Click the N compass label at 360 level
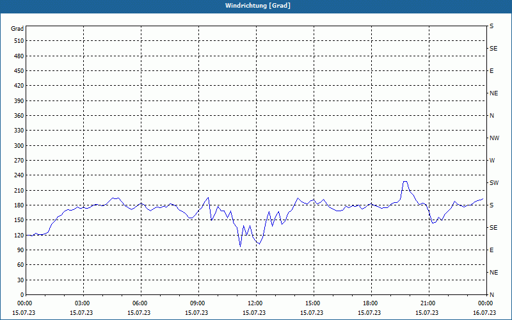The height and width of the screenshot is (320, 512). tap(492, 116)
